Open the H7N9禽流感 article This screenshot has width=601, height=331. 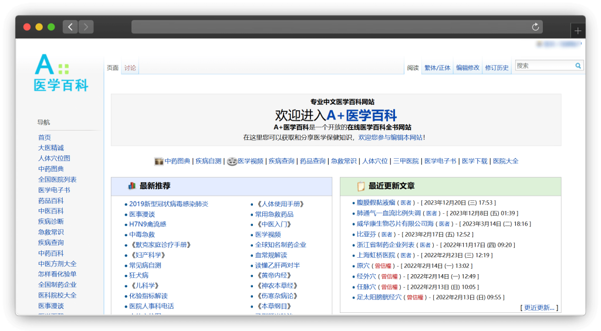147,224
